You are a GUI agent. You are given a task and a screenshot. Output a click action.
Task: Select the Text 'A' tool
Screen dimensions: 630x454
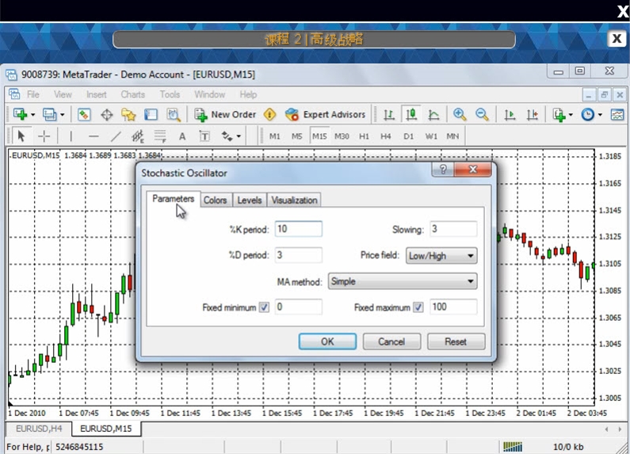tap(182, 136)
